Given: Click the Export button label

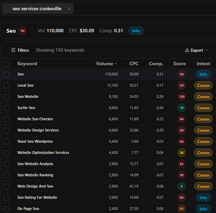Looking at the screenshot, I should point(197,50).
